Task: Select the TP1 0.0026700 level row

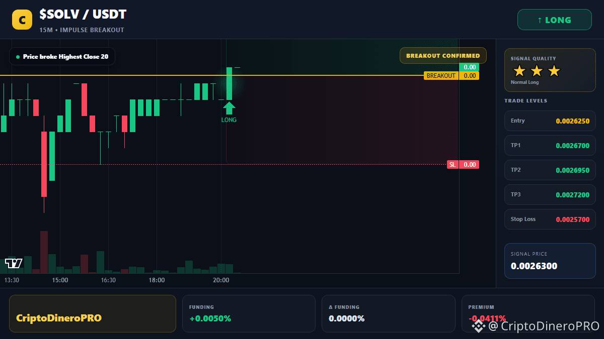Action: click(x=550, y=146)
